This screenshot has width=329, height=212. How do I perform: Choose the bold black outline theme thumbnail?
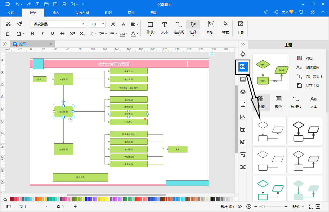click(x=305, y=131)
